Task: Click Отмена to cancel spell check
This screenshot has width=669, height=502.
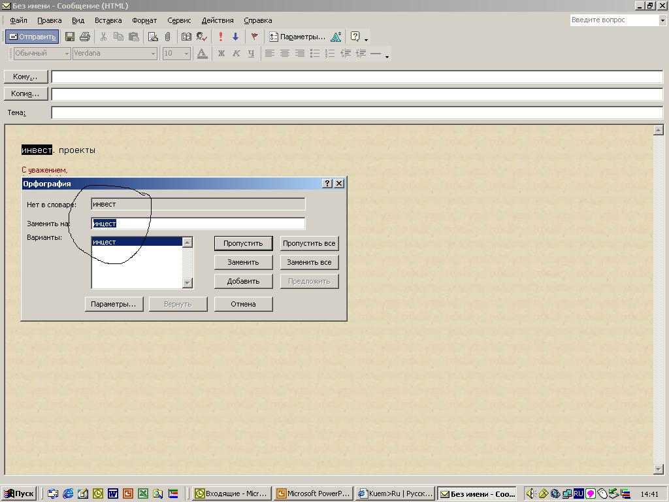Action: pyautogui.click(x=243, y=304)
